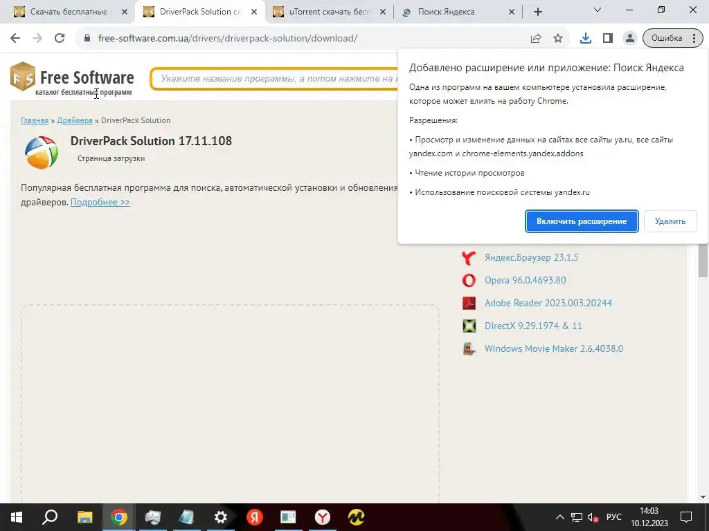Close the Скачать бесплатные tab
Image resolution: width=709 pixels, height=531 pixels.
[125, 12]
